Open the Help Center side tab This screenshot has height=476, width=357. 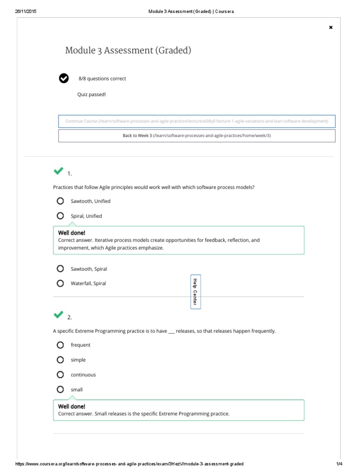(195, 291)
